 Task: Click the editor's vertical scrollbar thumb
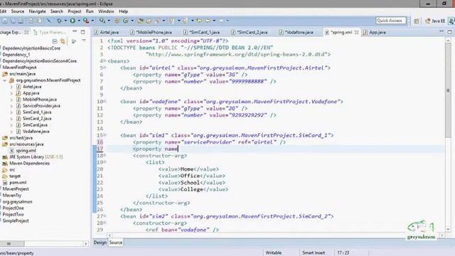[x=448, y=90]
